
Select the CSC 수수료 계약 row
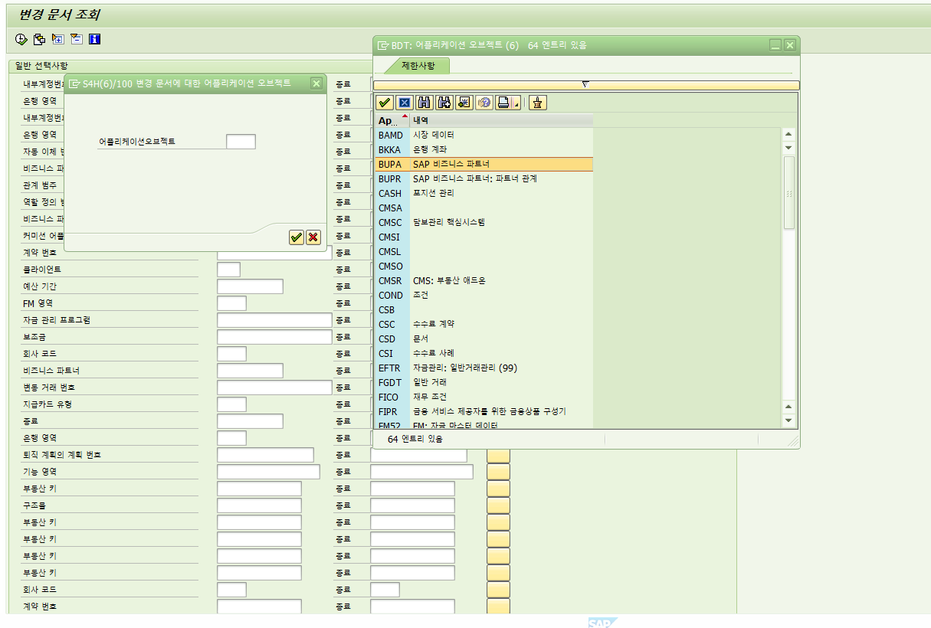pyautogui.click(x=484, y=324)
